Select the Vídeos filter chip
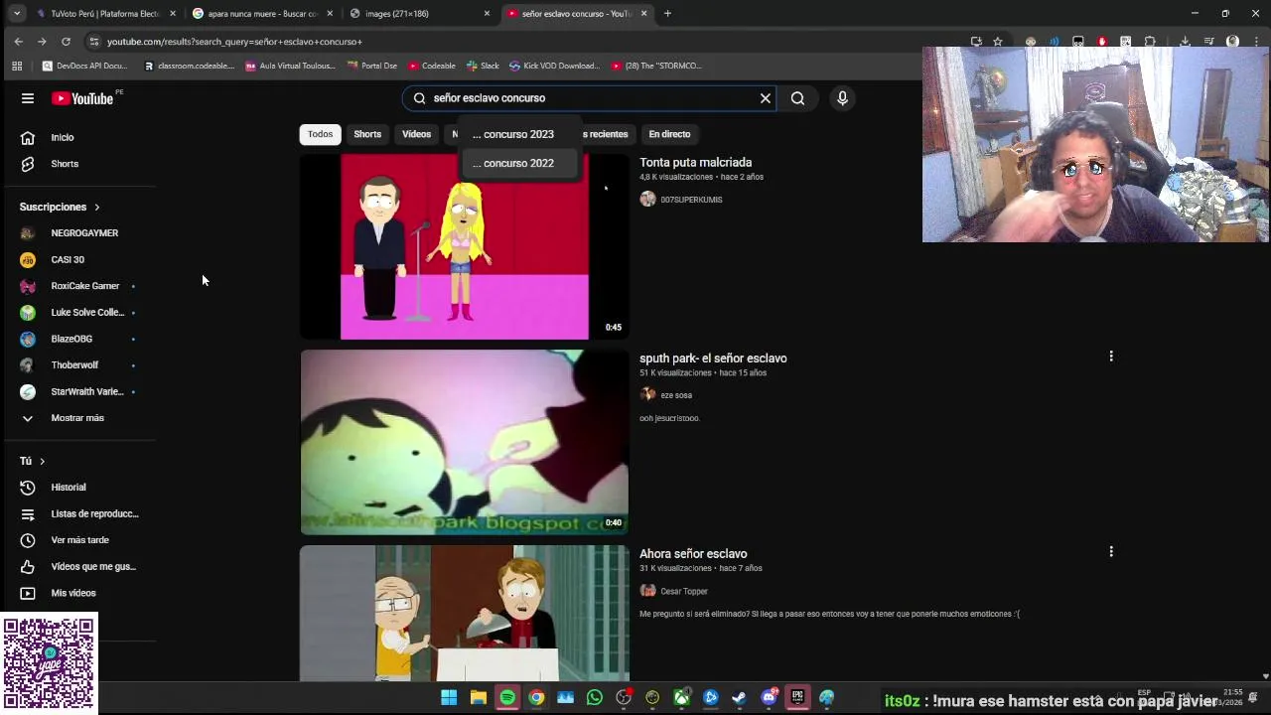 point(416,134)
